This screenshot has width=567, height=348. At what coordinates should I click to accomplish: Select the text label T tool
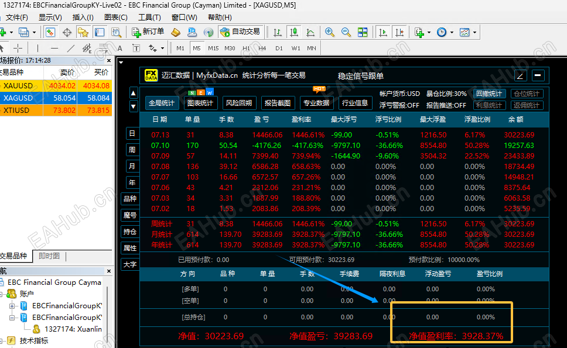[136, 49]
